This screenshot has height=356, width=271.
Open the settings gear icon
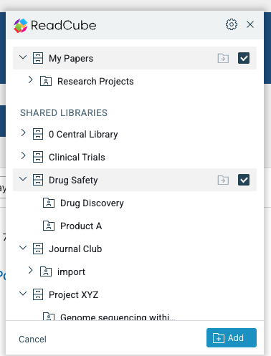[x=232, y=24]
